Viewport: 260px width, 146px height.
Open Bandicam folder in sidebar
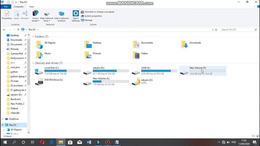click(15, 99)
